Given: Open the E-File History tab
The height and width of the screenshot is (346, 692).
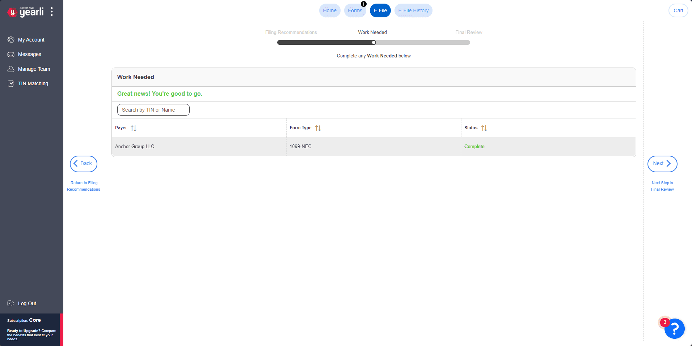Looking at the screenshot, I should (413, 10).
